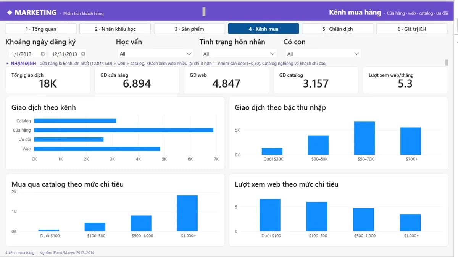Viewport: 458px width, 257px height.
Task: Go to the 5 · Chiến dịch tab
Action: (337, 29)
